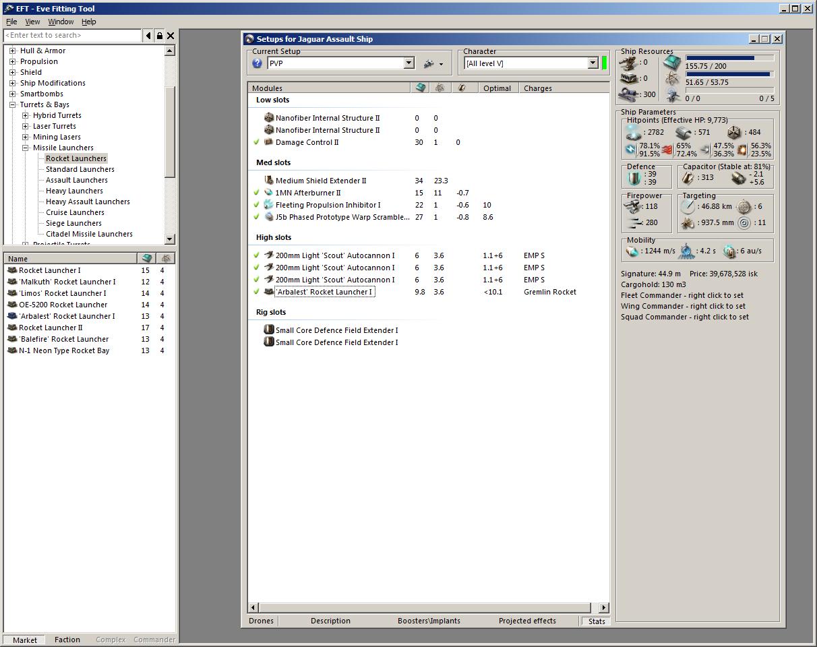Viewport: 817px width, 647px height.
Task: Toggle first 200mm Light 'Scout' Autocannon checkmark
Action: click(256, 255)
